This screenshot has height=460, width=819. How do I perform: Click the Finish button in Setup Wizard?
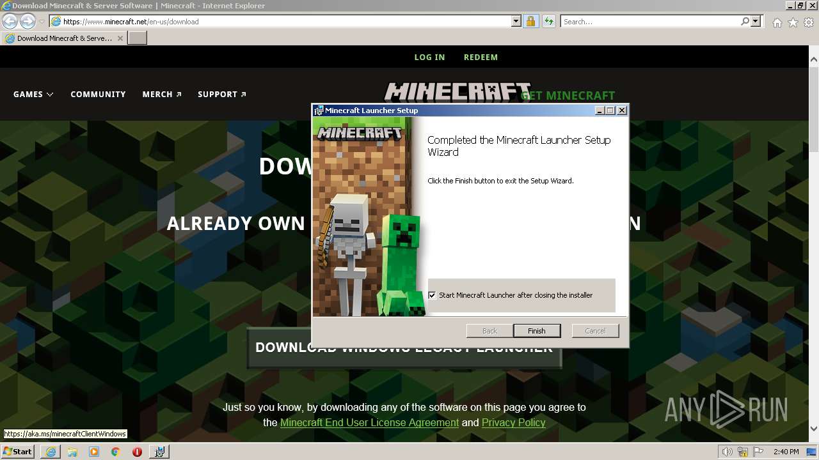pyautogui.click(x=537, y=330)
